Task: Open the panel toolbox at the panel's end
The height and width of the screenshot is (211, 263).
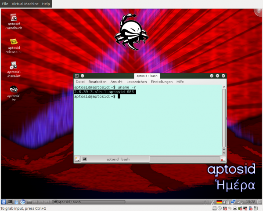Action: pos(259,202)
